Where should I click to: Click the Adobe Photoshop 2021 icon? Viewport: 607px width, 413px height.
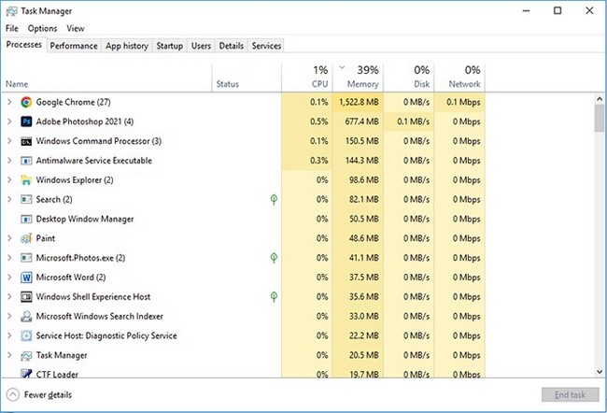pyautogui.click(x=26, y=121)
